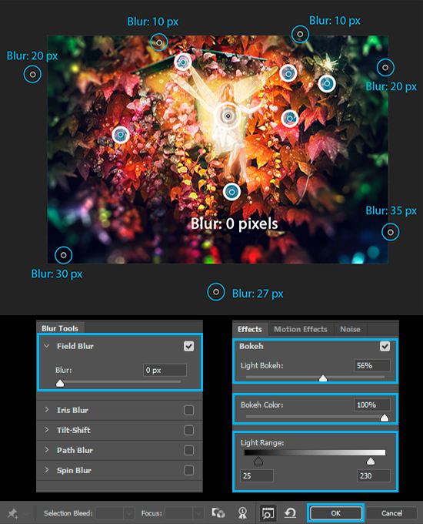Collapse the Field Blur section

(47, 346)
